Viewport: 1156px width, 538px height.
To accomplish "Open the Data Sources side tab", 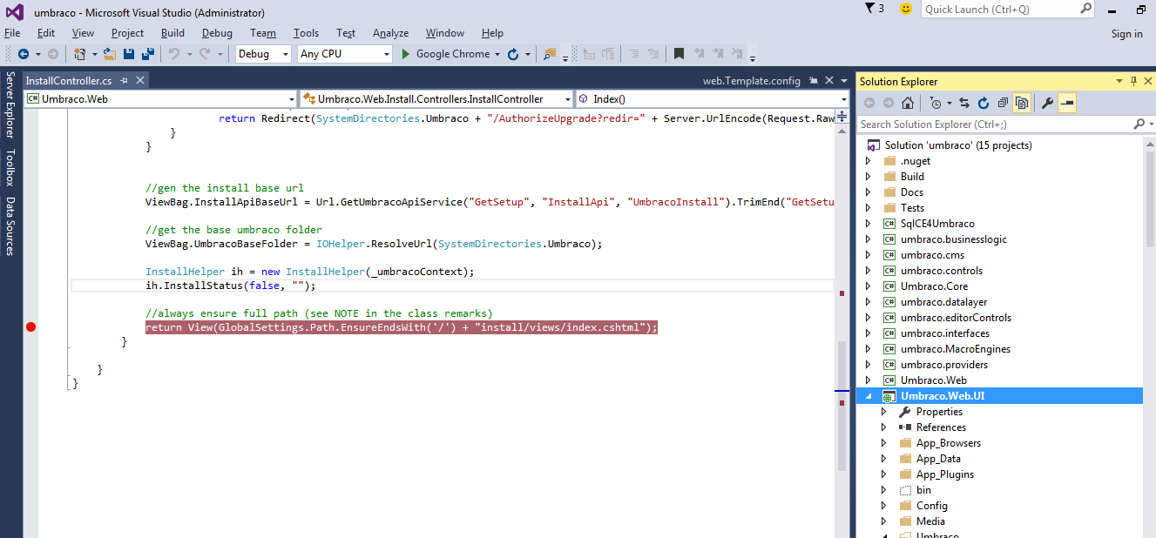I will pyautogui.click(x=10, y=226).
